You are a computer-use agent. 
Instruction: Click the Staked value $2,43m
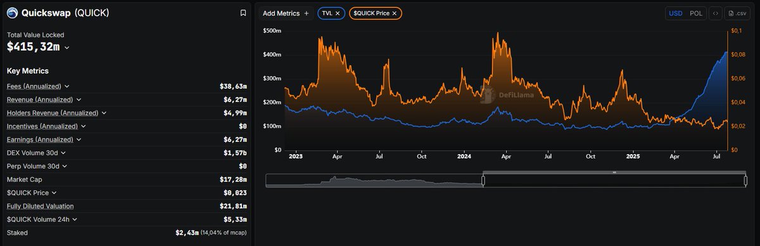(187, 233)
